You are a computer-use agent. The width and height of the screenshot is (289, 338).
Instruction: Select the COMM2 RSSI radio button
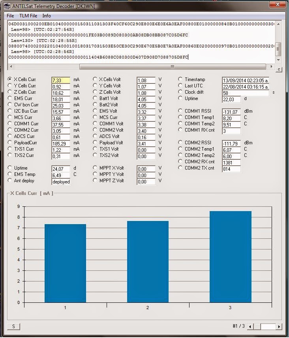[180, 142]
